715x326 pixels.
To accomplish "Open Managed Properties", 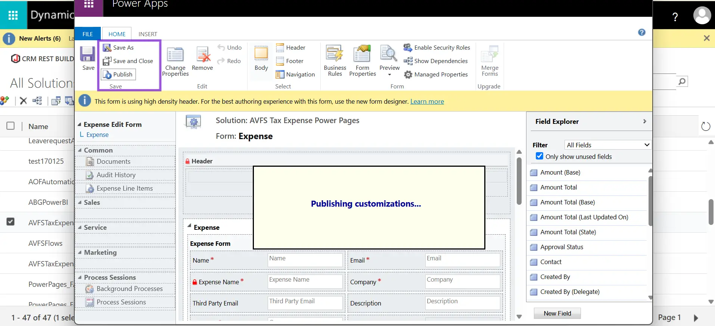I will [x=436, y=75].
